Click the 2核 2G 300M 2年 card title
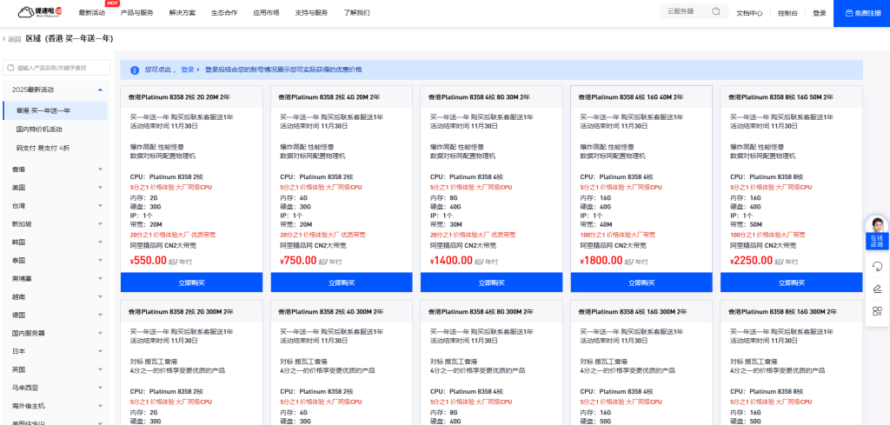Image resolution: width=890 pixels, height=425 pixels. click(181, 312)
